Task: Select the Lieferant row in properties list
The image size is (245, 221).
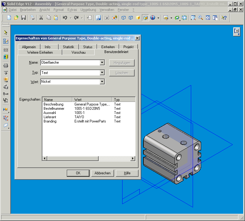Action: pyautogui.click(x=50, y=117)
